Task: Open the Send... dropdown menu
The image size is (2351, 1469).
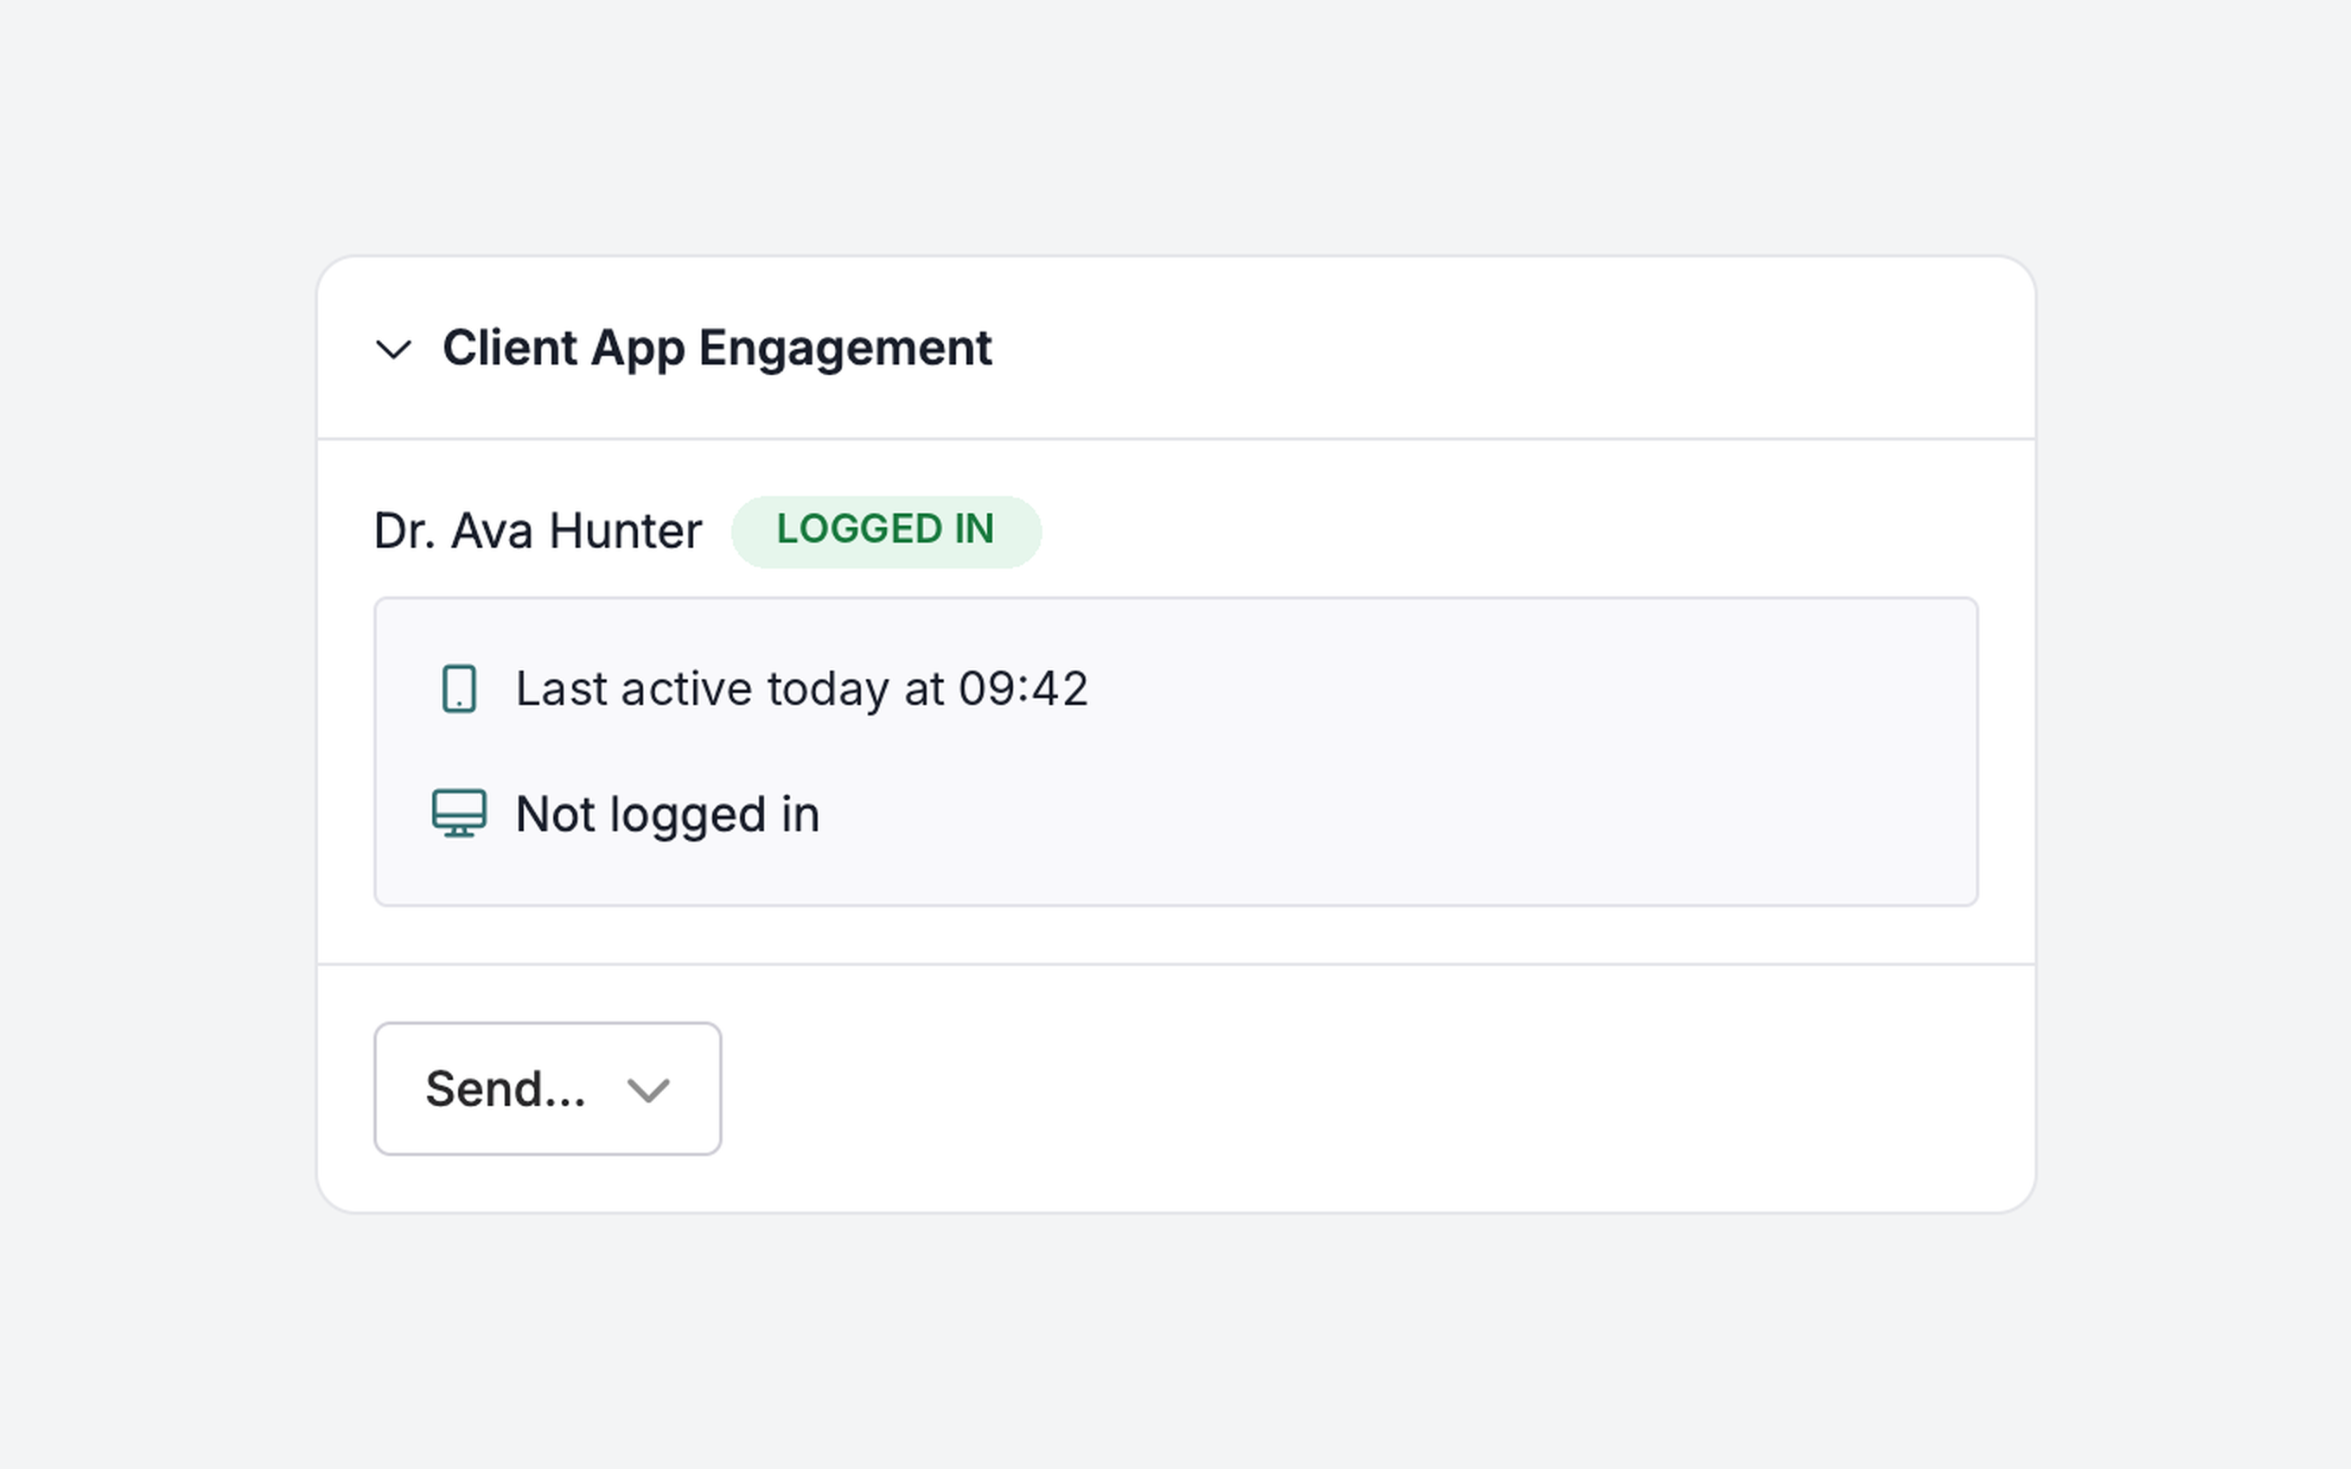Action: coord(548,1089)
